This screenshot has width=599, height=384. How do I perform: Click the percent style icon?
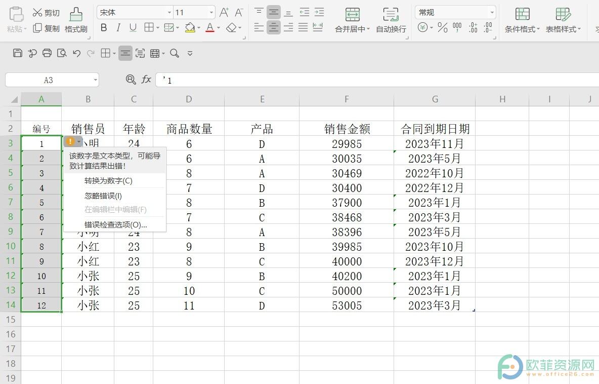click(x=443, y=28)
